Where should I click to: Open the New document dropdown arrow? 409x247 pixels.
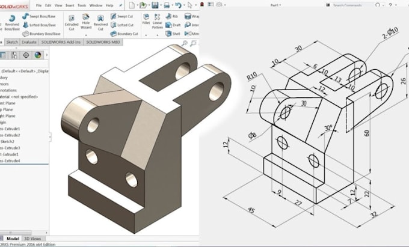[x=137, y=5]
